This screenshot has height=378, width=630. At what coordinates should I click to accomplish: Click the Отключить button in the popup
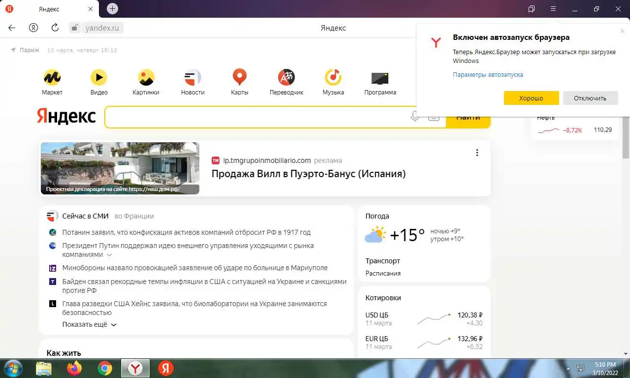[x=590, y=98]
